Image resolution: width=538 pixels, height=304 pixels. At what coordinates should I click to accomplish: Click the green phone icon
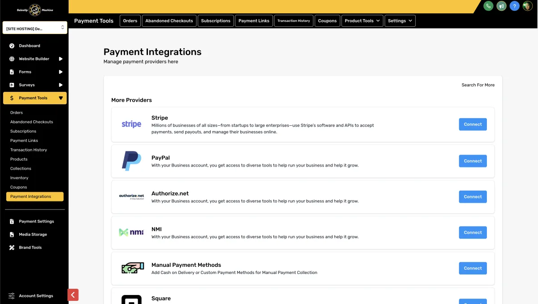[488, 6]
